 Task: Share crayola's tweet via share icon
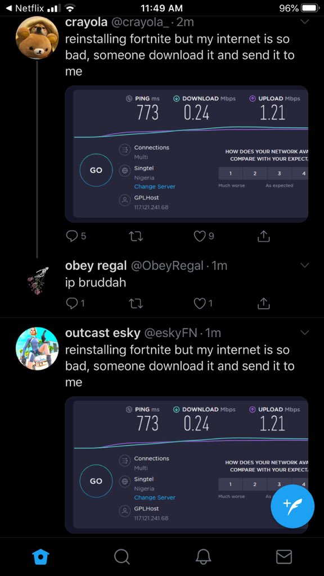click(263, 237)
